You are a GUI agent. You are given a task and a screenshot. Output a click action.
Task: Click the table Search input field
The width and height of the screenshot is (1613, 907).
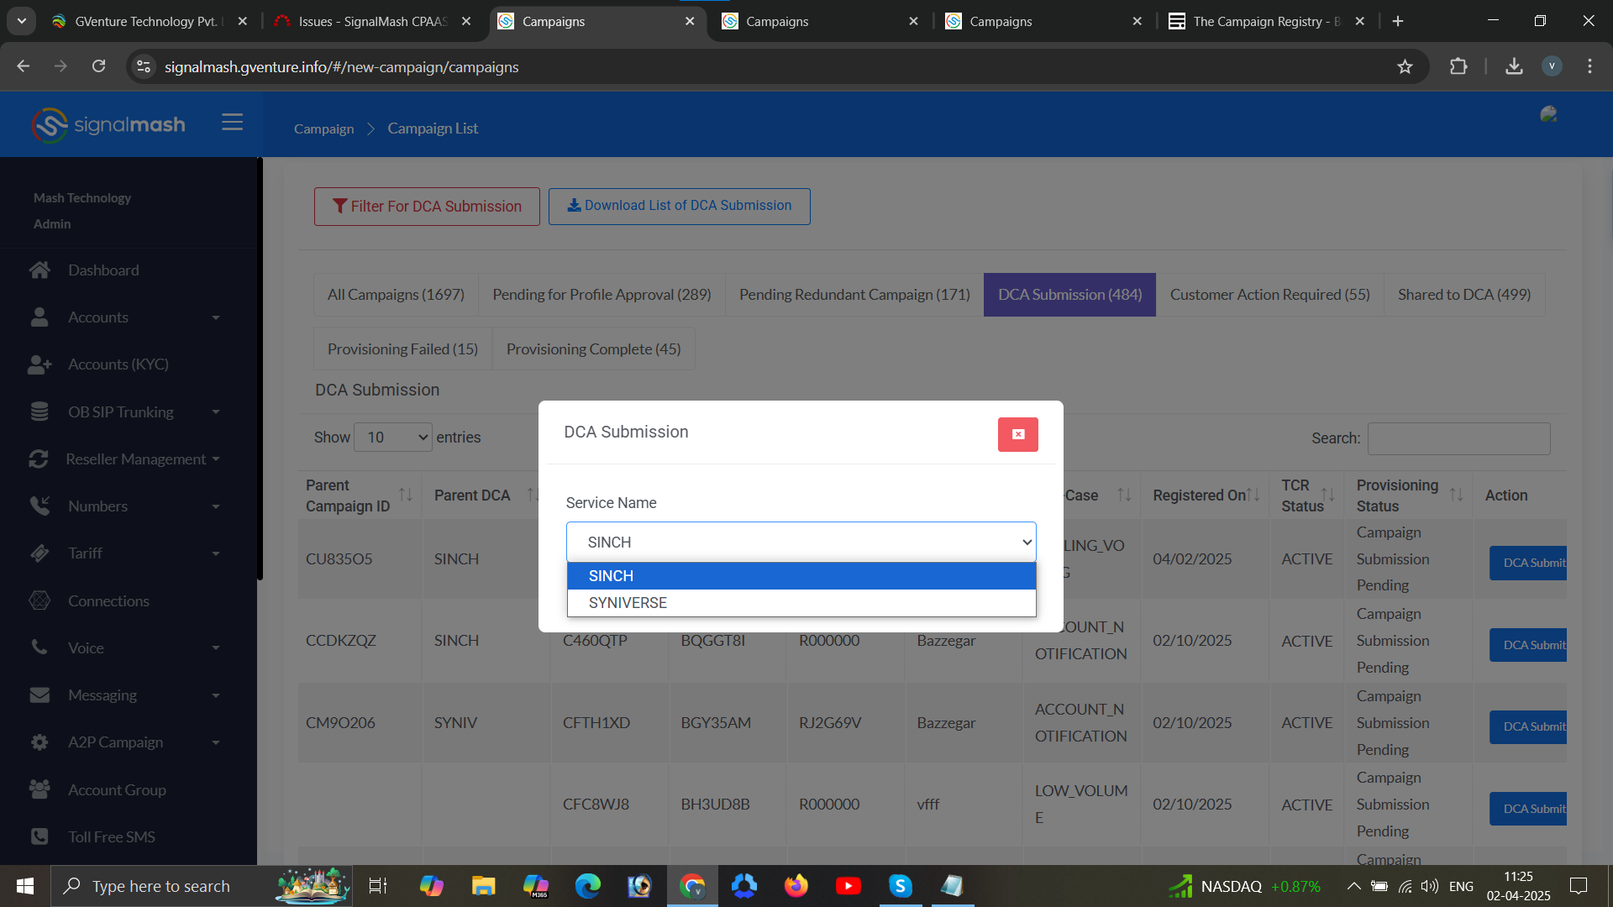(x=1458, y=438)
